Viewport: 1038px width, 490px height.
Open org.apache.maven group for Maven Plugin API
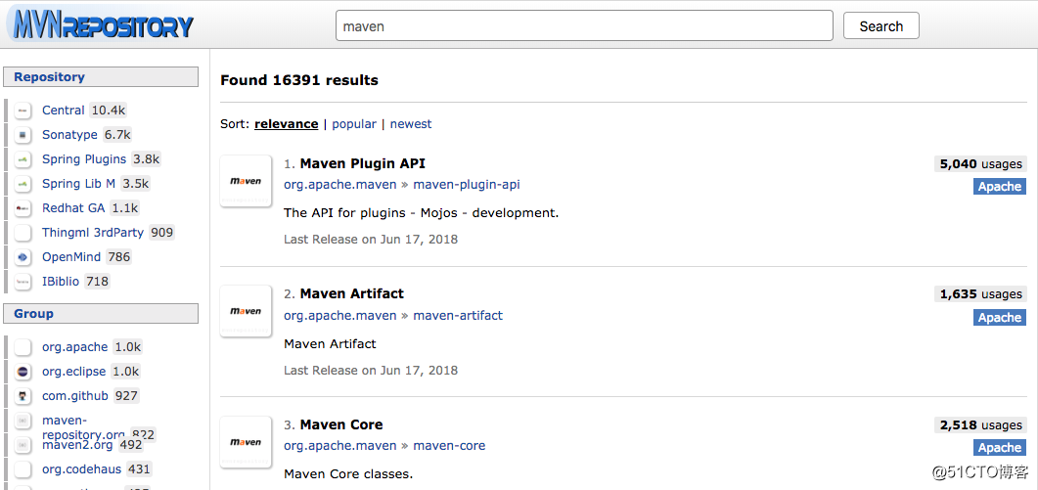point(340,185)
